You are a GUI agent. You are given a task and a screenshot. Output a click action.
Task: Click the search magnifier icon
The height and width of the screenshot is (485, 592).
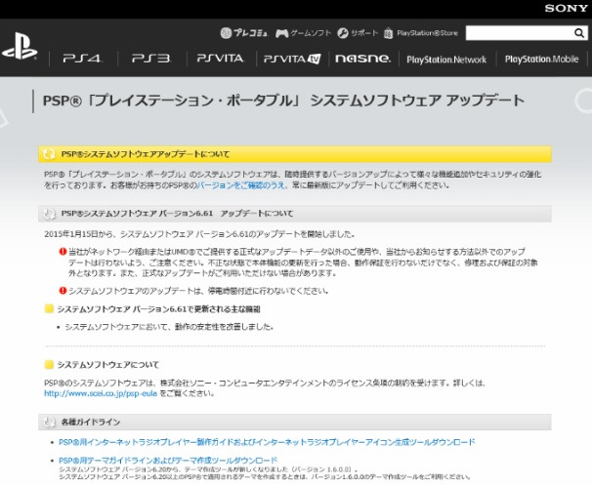pos(579,33)
